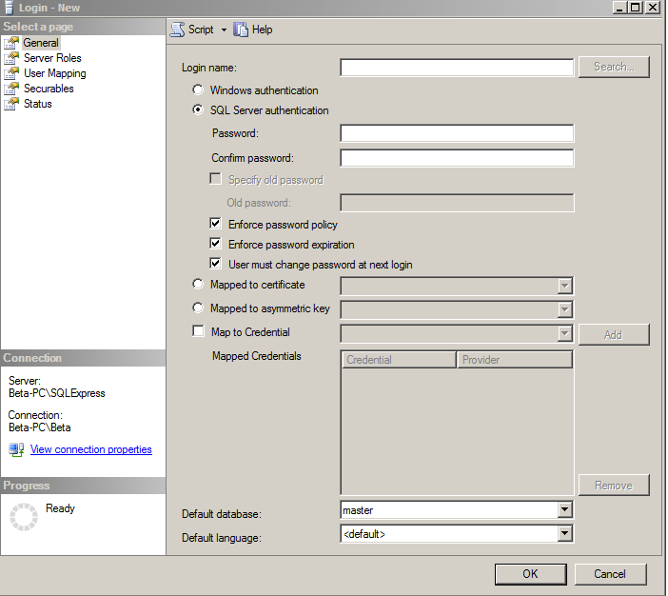Expand the Mapped to certificate dropdown
The width and height of the screenshot is (668, 596).
pyautogui.click(x=564, y=286)
